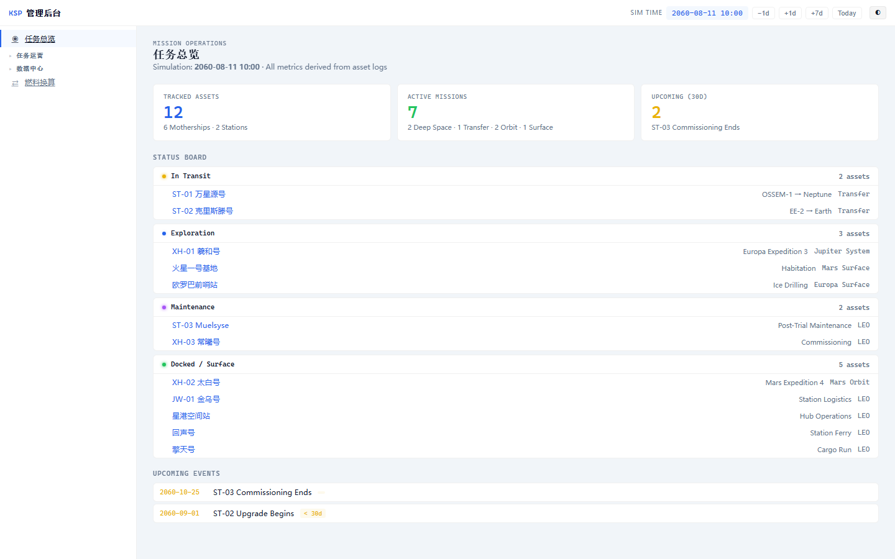Click the Docked / Surface group header
Screen dimensions: 895x559
pyautogui.click(x=516, y=365)
